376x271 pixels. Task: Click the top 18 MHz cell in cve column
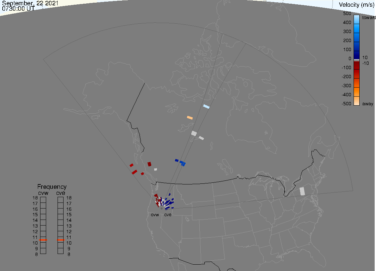(x=61, y=199)
